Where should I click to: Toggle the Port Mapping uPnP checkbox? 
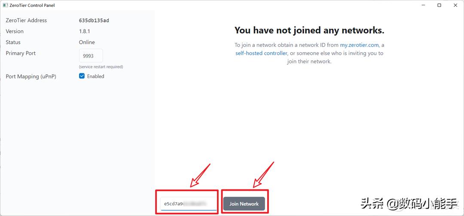tap(82, 76)
